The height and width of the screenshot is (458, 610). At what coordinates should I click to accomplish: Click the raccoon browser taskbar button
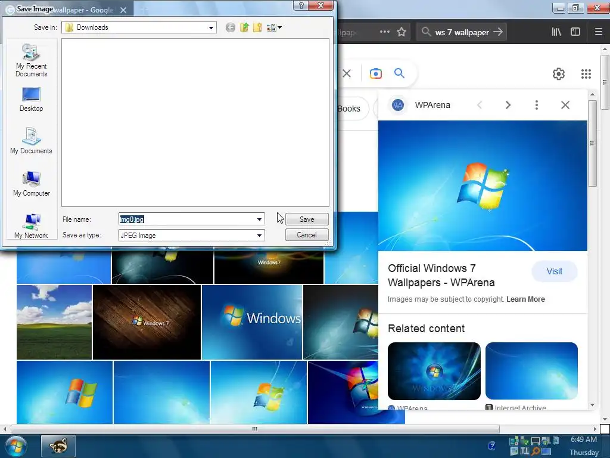coord(58,446)
